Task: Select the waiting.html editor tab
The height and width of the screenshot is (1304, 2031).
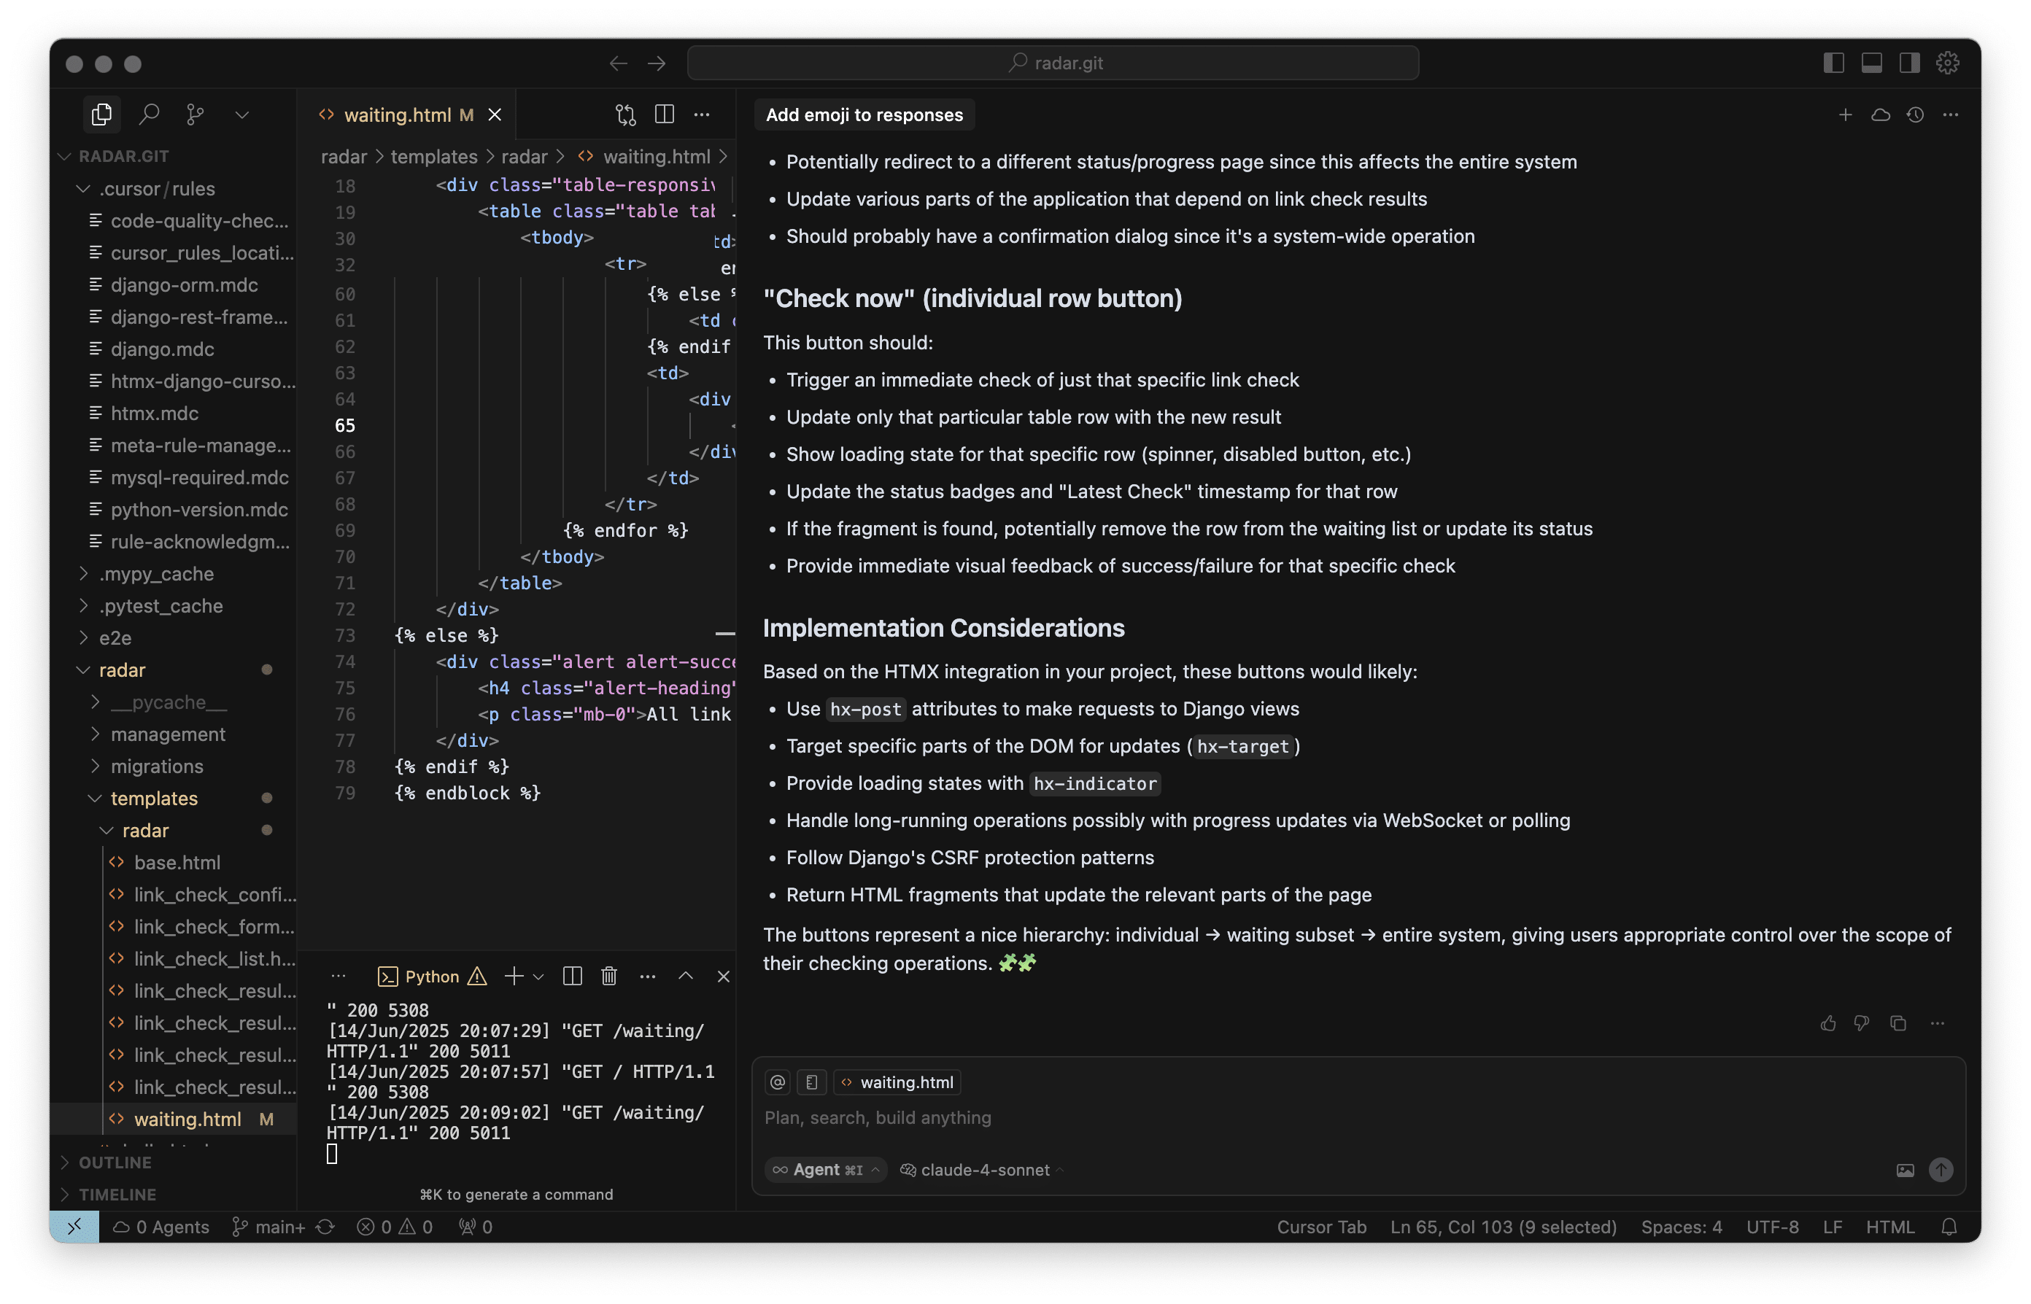Action: [x=397, y=115]
